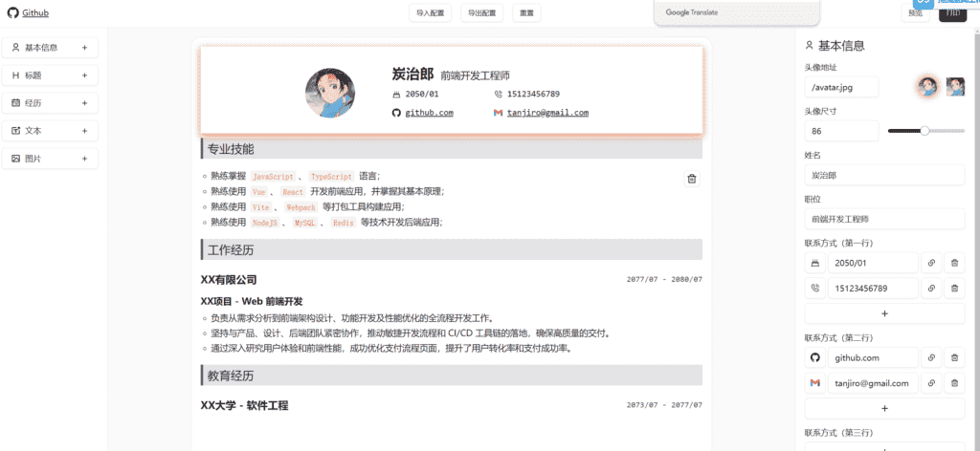Delete the 专业技能 text block via trash icon
This screenshot has height=451, width=980.
click(692, 179)
